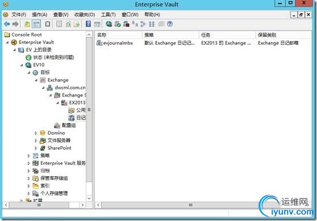The width and height of the screenshot is (317, 221).
Task: Select the EV 上的目录 tree node
Action: point(39,50)
